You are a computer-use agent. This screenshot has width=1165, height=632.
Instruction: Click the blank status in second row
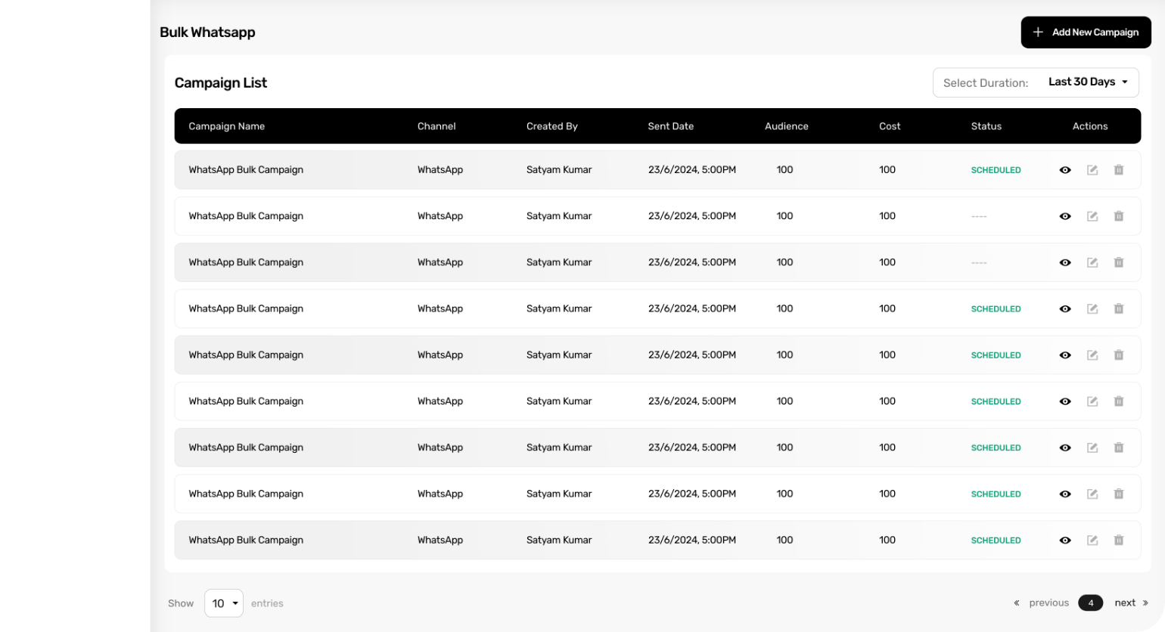pos(979,217)
